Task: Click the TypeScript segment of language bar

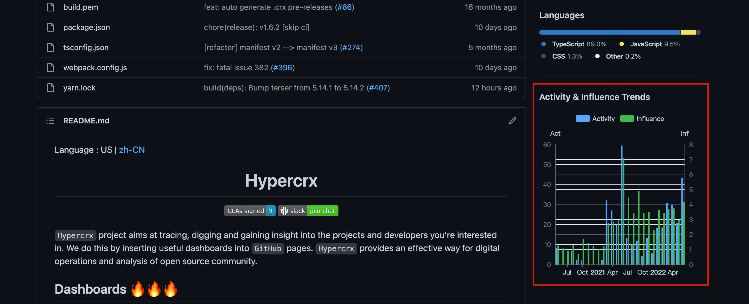Action: coord(609,32)
